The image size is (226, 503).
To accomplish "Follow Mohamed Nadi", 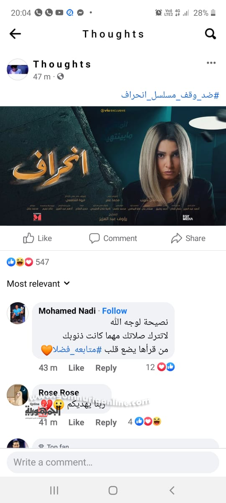I will [x=114, y=311].
